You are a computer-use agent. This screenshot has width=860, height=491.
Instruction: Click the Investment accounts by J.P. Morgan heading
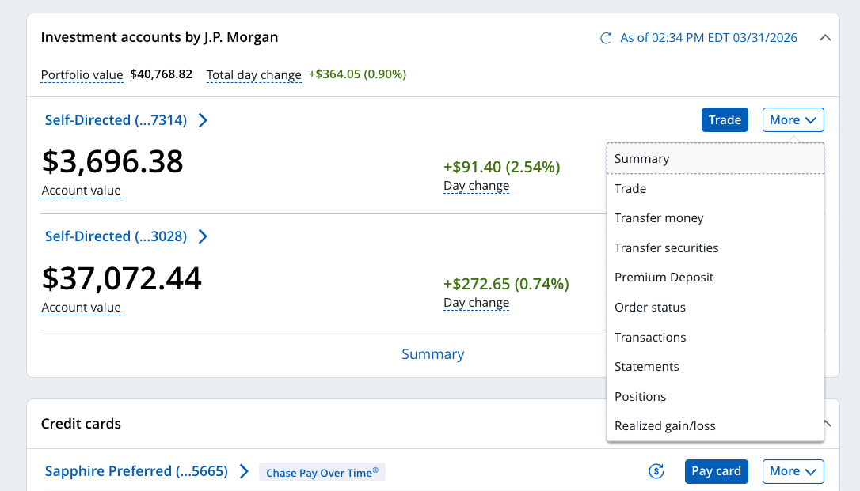[160, 37]
